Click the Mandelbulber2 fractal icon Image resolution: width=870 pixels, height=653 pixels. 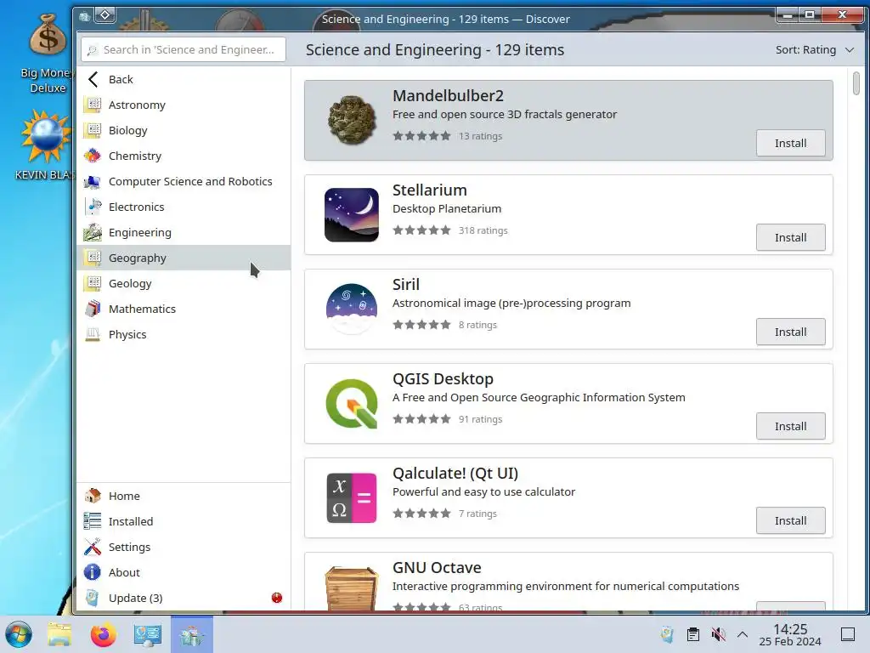352,120
